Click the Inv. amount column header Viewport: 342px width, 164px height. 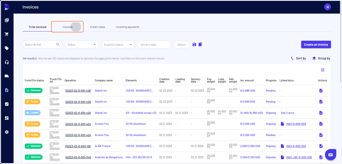pyautogui.click(x=247, y=80)
